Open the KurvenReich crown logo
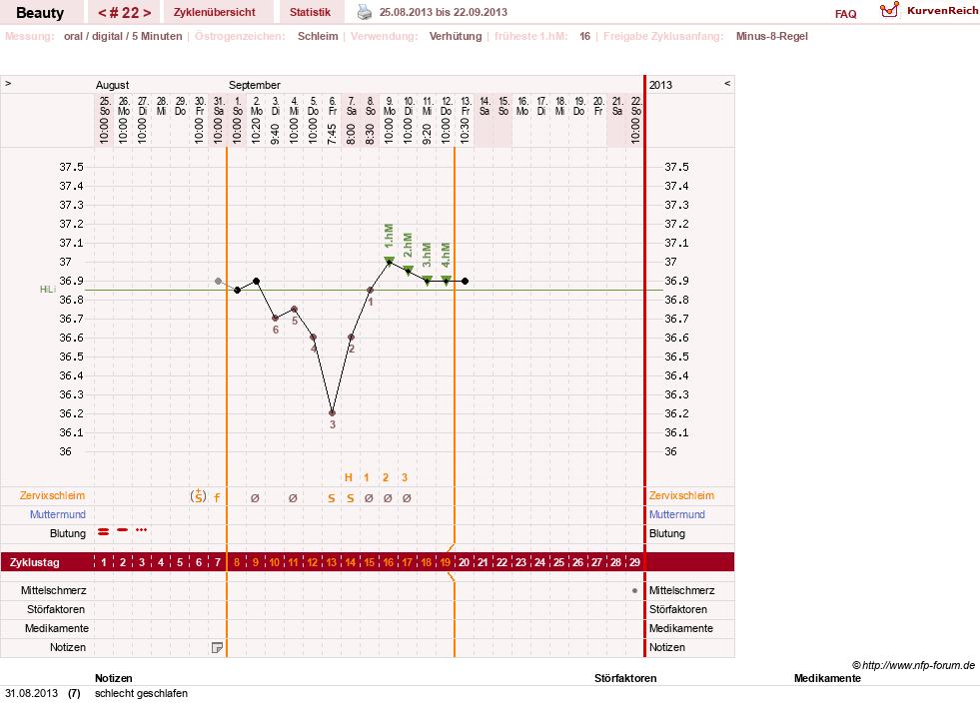The height and width of the screenshot is (717, 980). click(889, 10)
